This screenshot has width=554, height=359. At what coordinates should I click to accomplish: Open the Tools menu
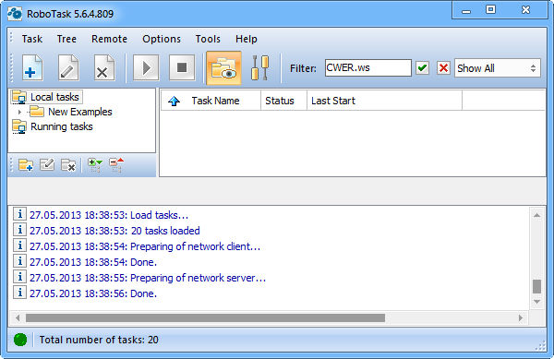[208, 39]
